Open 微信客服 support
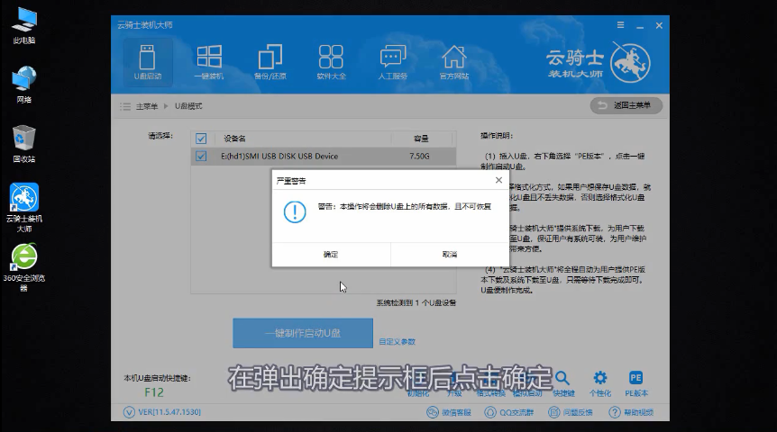This screenshot has width=777, height=432. pyautogui.click(x=449, y=412)
